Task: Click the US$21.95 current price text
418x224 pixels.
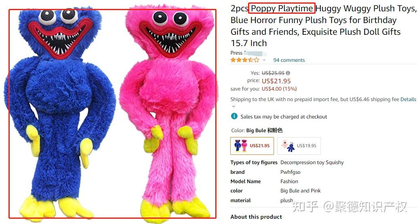Action: [x=276, y=81]
